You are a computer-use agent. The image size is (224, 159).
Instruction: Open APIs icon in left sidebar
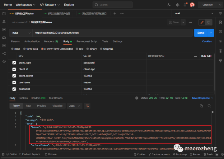[x=4, y=21]
